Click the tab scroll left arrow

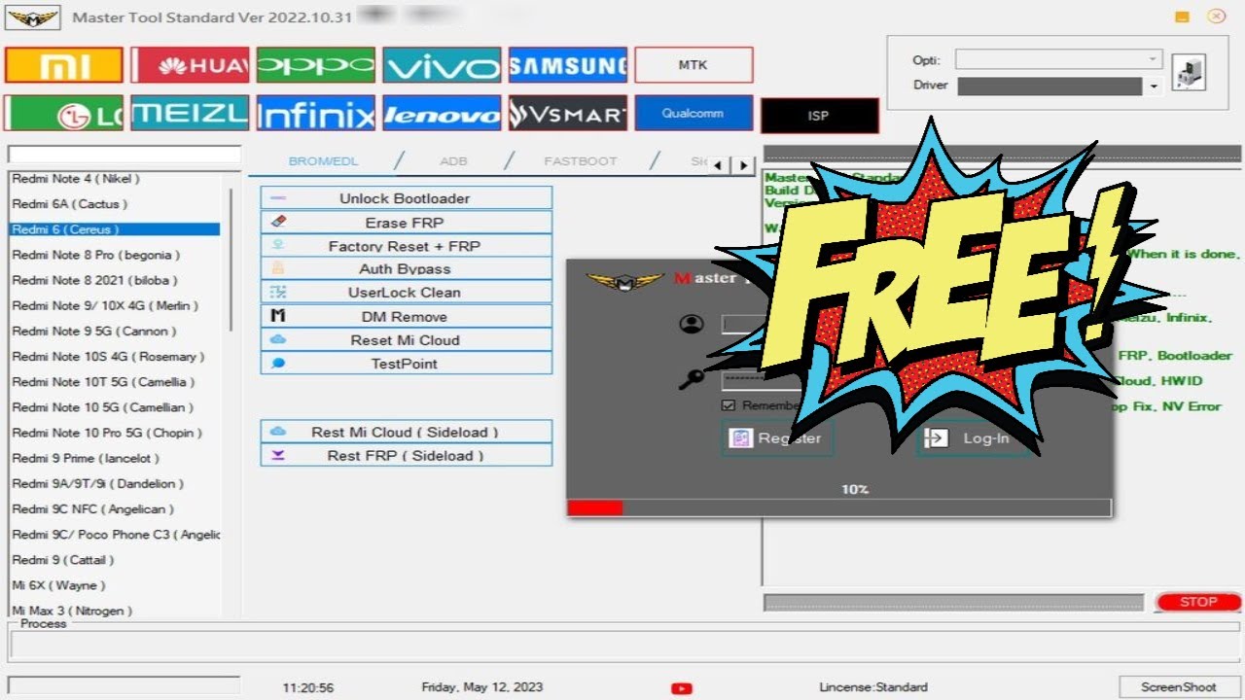[720, 165]
